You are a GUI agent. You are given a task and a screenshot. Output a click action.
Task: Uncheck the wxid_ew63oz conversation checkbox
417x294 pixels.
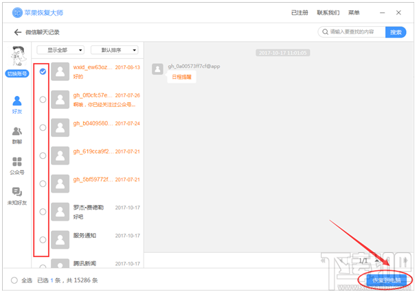coord(43,72)
